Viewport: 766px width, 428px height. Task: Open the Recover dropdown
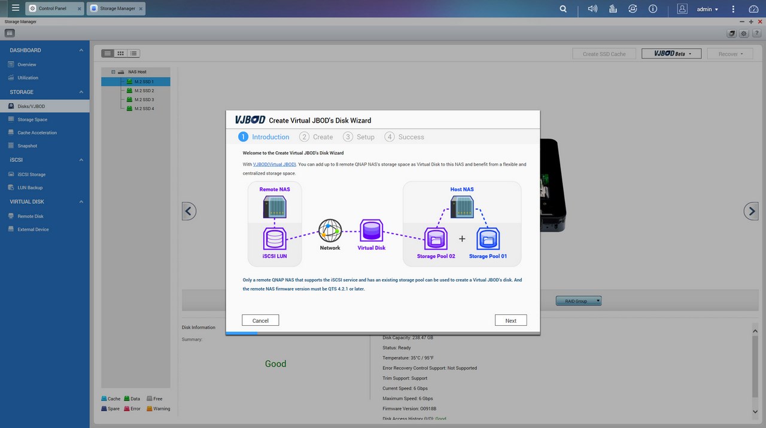tap(730, 54)
